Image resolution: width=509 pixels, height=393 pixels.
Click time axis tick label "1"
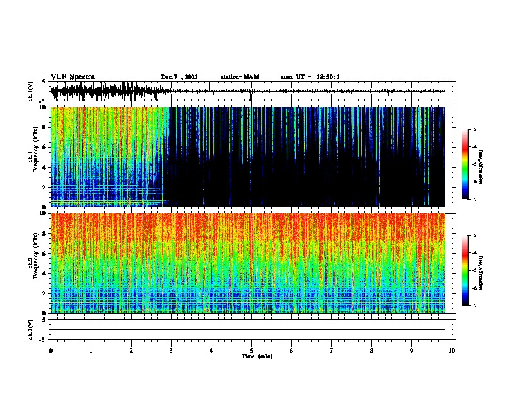pyautogui.click(x=91, y=351)
